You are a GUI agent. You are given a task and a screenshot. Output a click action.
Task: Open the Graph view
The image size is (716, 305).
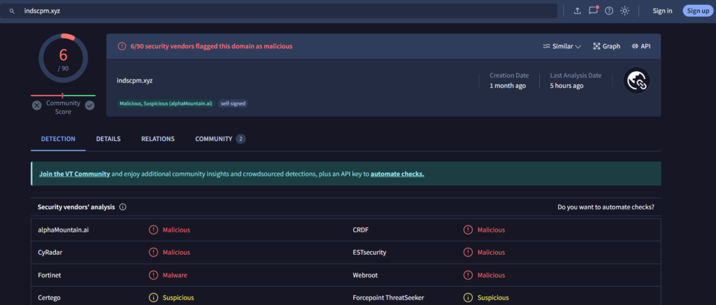click(x=606, y=46)
